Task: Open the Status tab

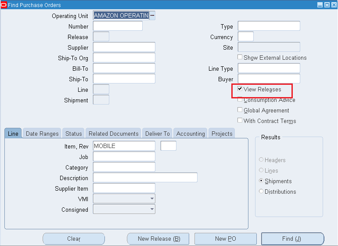Action: click(73, 134)
